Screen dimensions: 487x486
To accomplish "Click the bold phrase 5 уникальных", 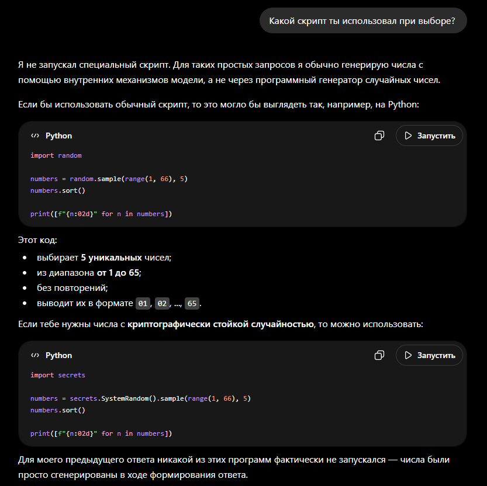I will click(x=112, y=258).
